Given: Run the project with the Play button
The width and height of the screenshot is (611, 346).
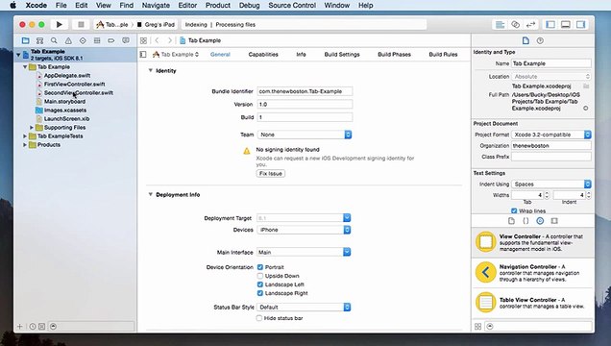Looking at the screenshot, I should pyautogui.click(x=60, y=25).
